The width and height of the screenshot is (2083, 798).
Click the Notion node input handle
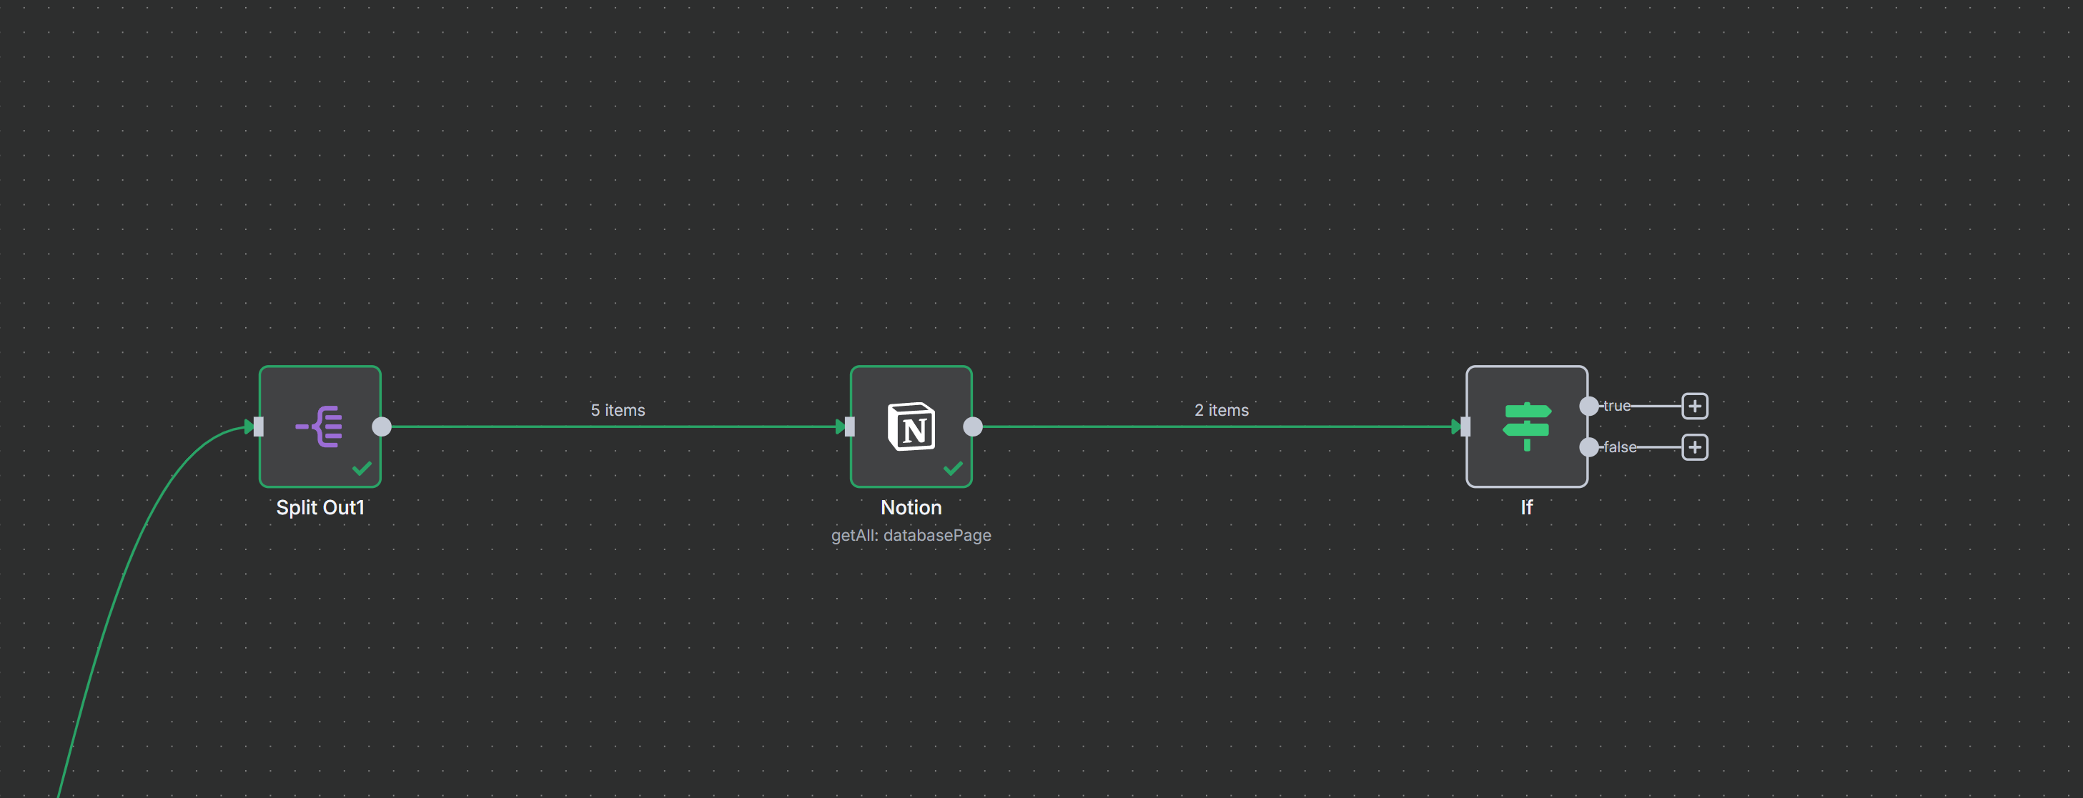[849, 426]
